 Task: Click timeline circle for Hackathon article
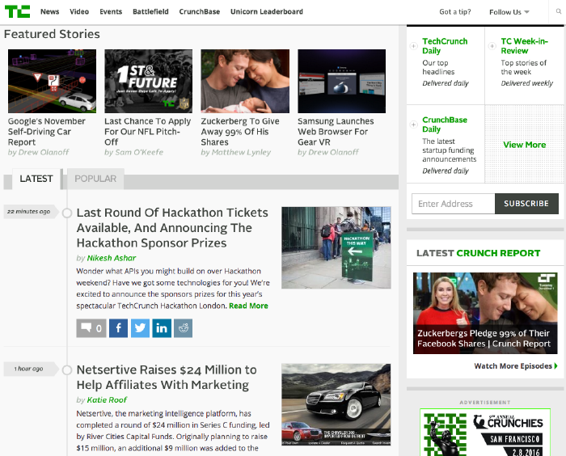coord(67,213)
